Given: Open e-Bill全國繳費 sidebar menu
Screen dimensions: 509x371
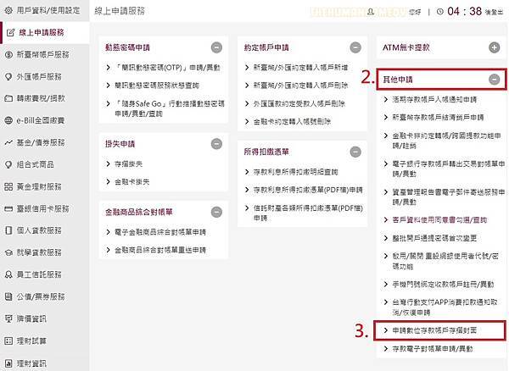Looking at the screenshot, I should pyautogui.click(x=41, y=120).
